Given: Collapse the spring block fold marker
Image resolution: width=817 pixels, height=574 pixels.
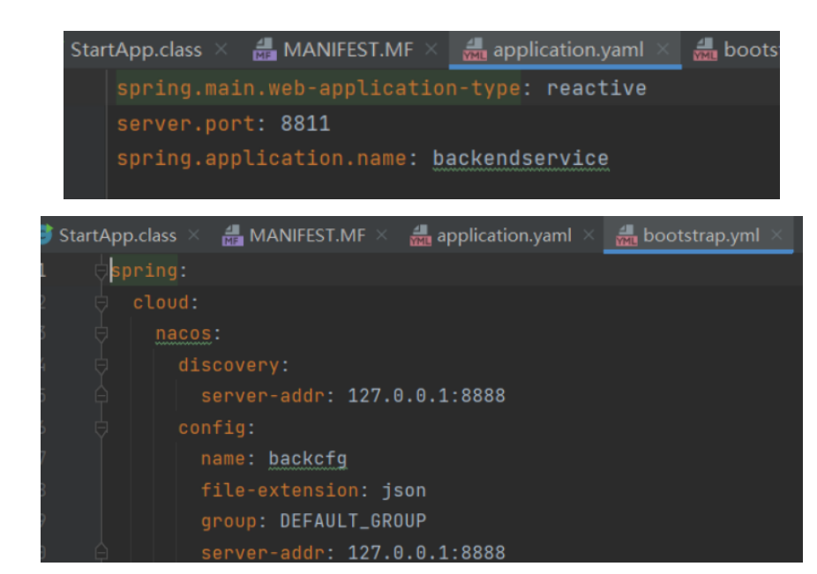Looking at the screenshot, I should (101, 272).
